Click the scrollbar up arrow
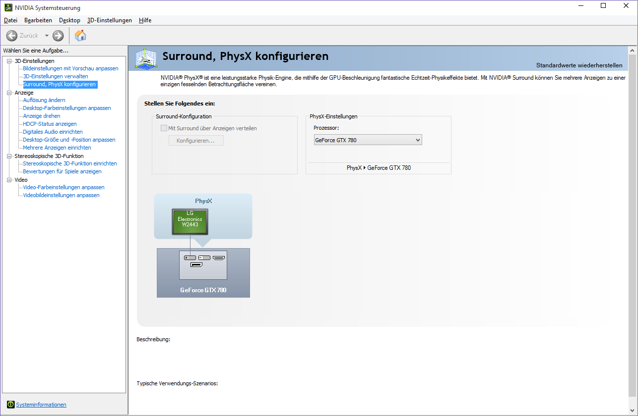Image resolution: width=638 pixels, height=416 pixels. point(632,51)
